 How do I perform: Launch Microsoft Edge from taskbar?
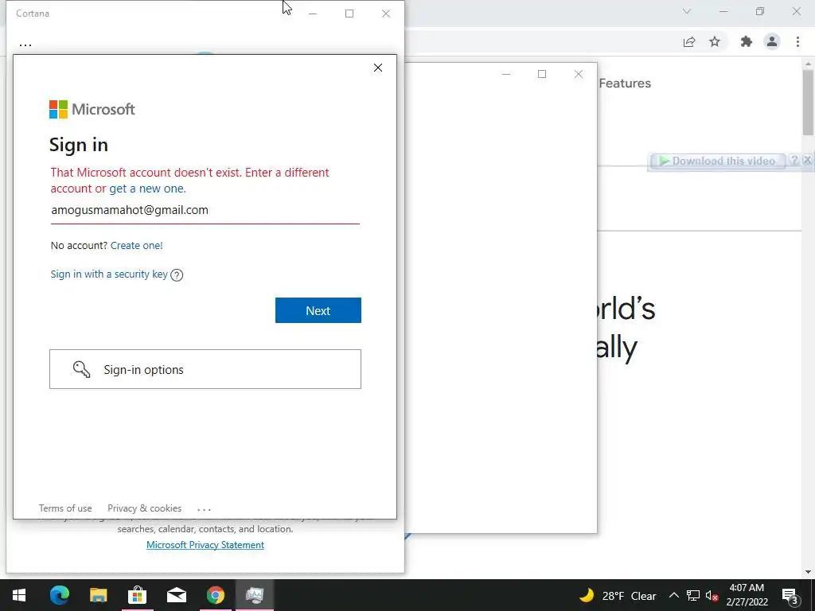(x=59, y=595)
